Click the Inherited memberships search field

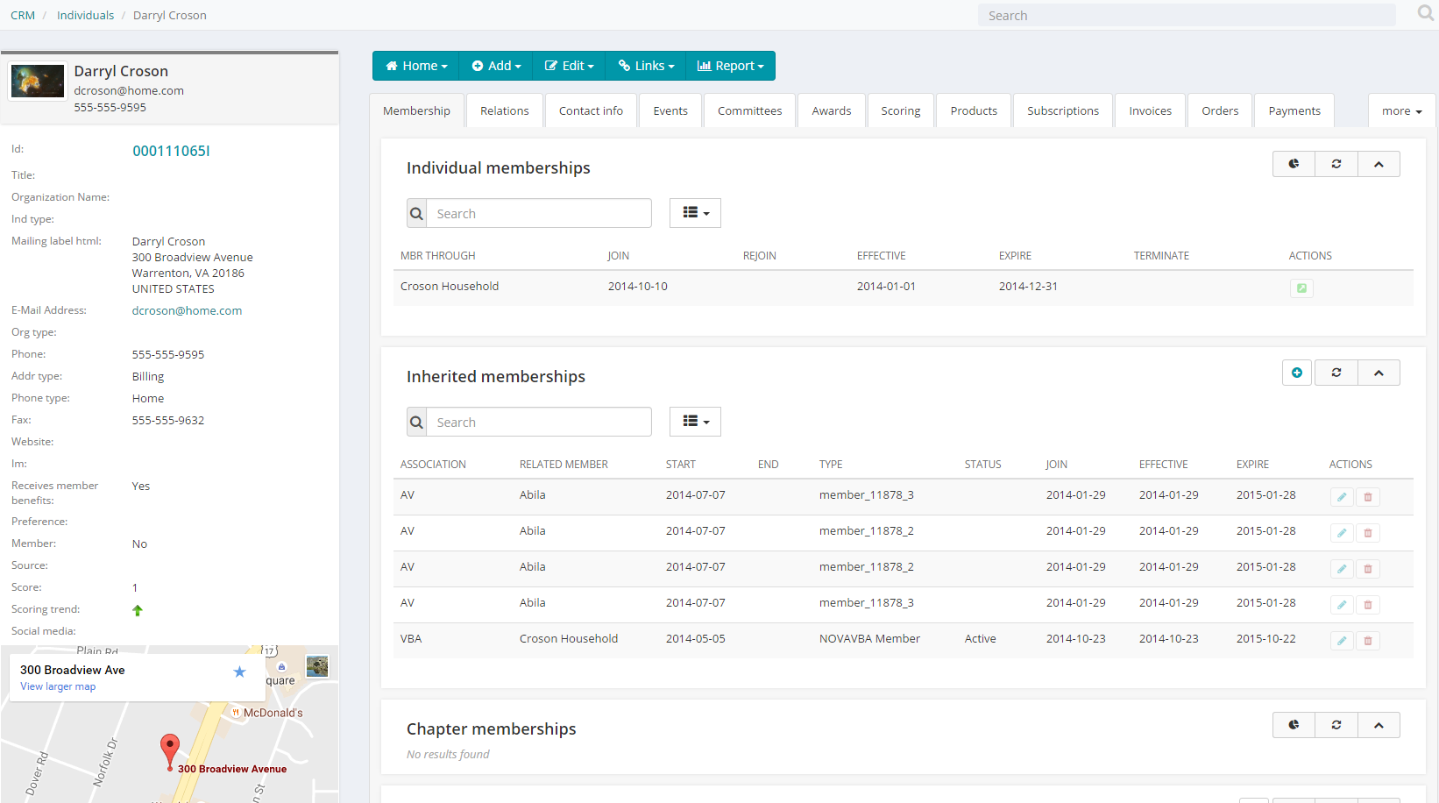538,421
